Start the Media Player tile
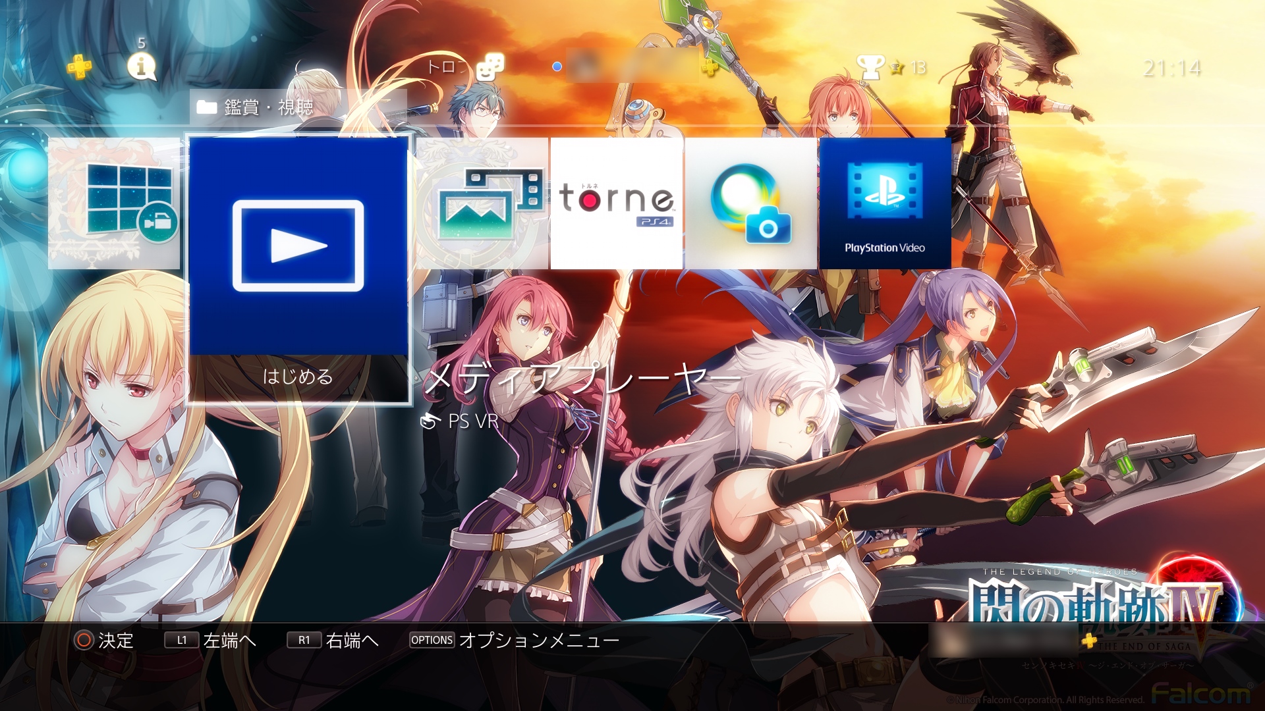The image size is (1265, 711). point(298,246)
